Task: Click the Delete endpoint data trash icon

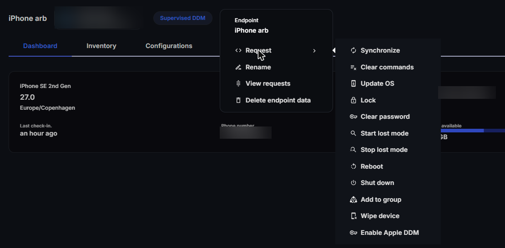Action: pyautogui.click(x=238, y=100)
